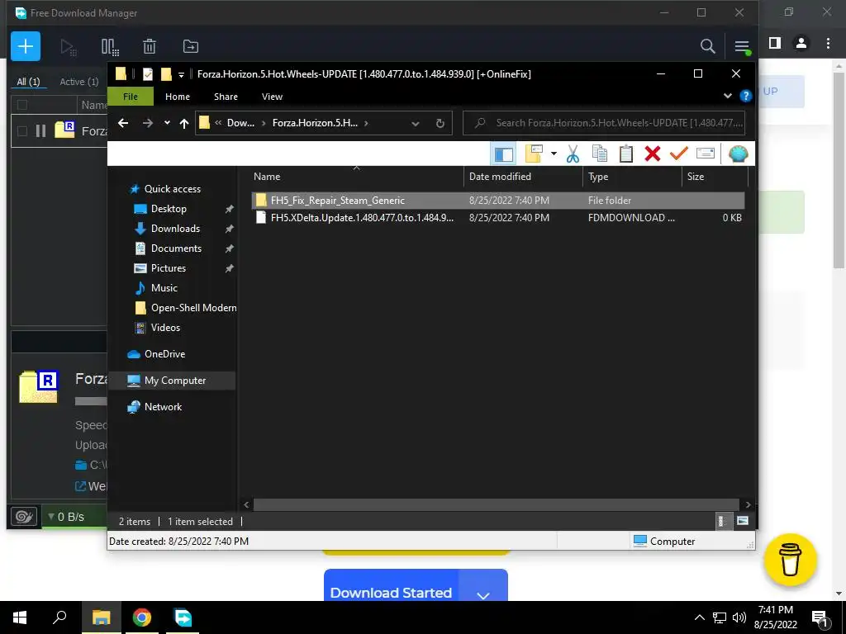Open the Home ribbon tab
The image size is (846, 634).
[x=178, y=97]
